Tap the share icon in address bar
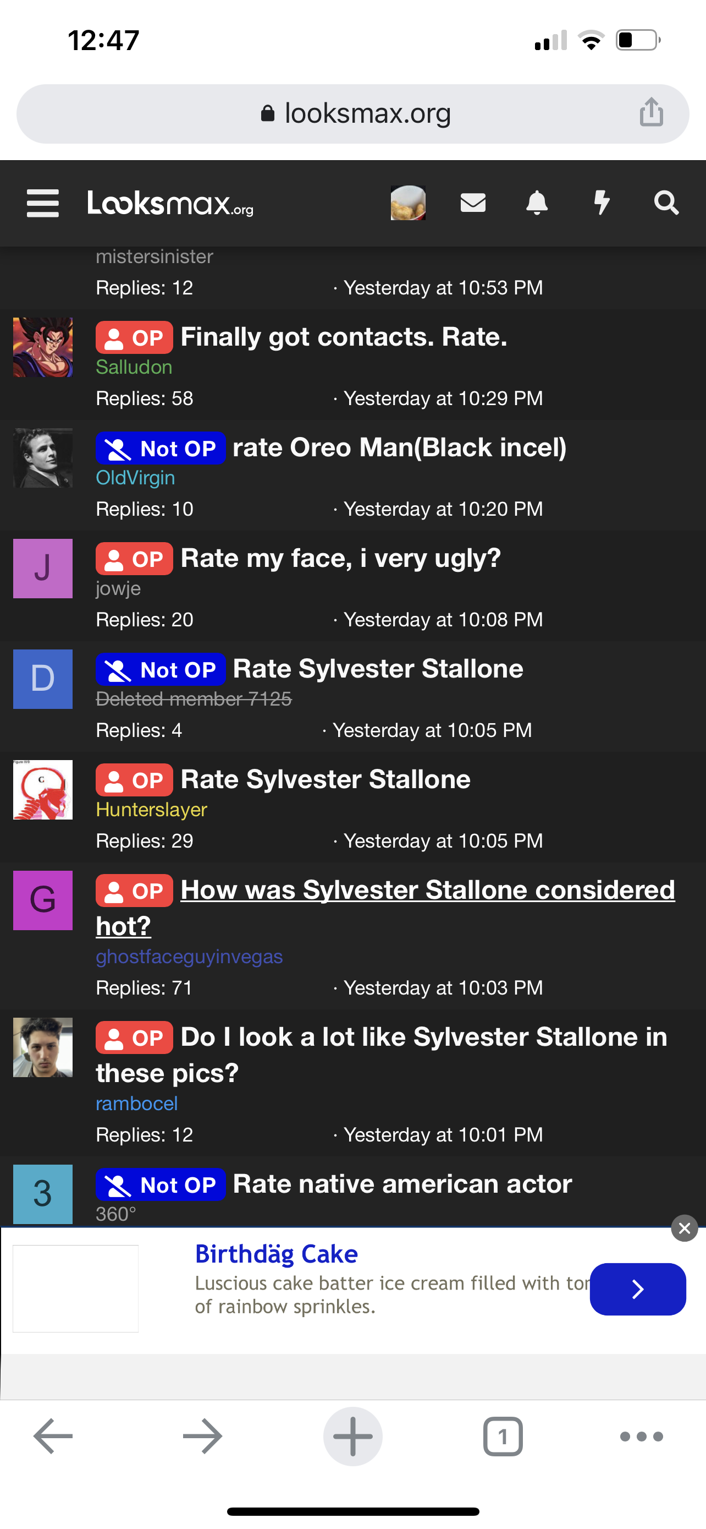Image resolution: width=706 pixels, height=1529 pixels. point(652,112)
